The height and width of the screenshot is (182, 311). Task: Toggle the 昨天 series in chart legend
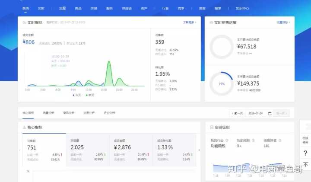tap(89, 95)
